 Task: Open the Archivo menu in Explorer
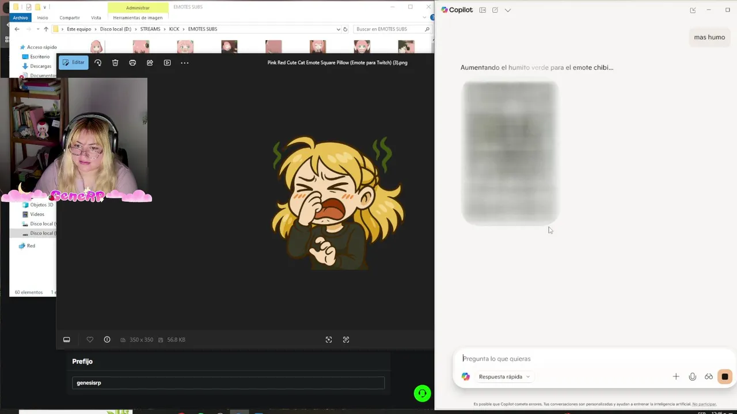21,18
